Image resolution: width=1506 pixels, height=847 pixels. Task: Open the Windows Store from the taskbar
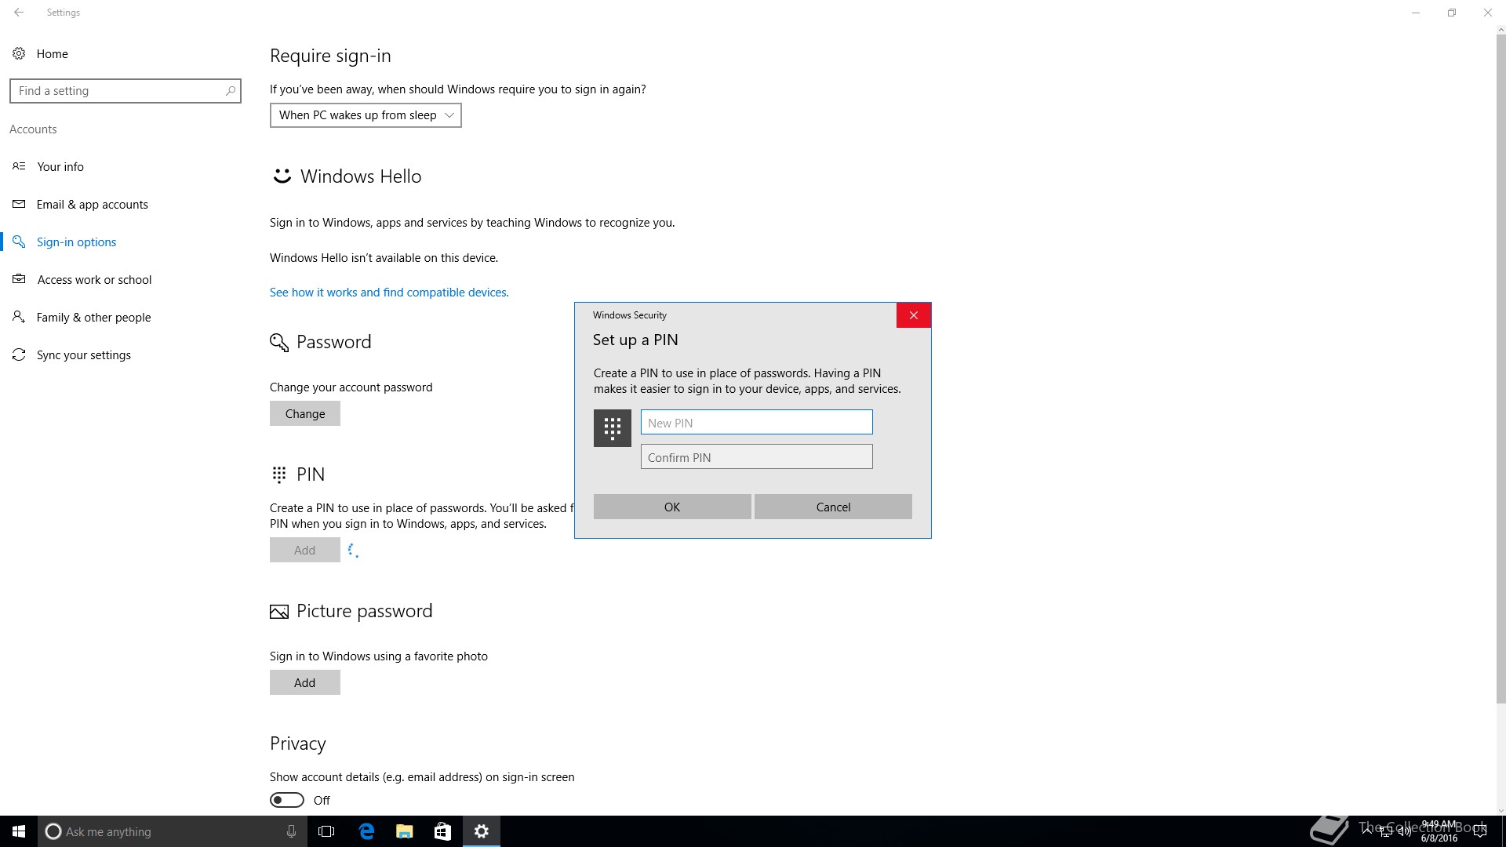(x=442, y=831)
